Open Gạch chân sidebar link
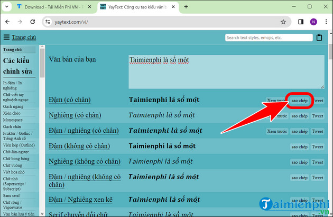The height and width of the screenshot is (217, 333). point(12,126)
